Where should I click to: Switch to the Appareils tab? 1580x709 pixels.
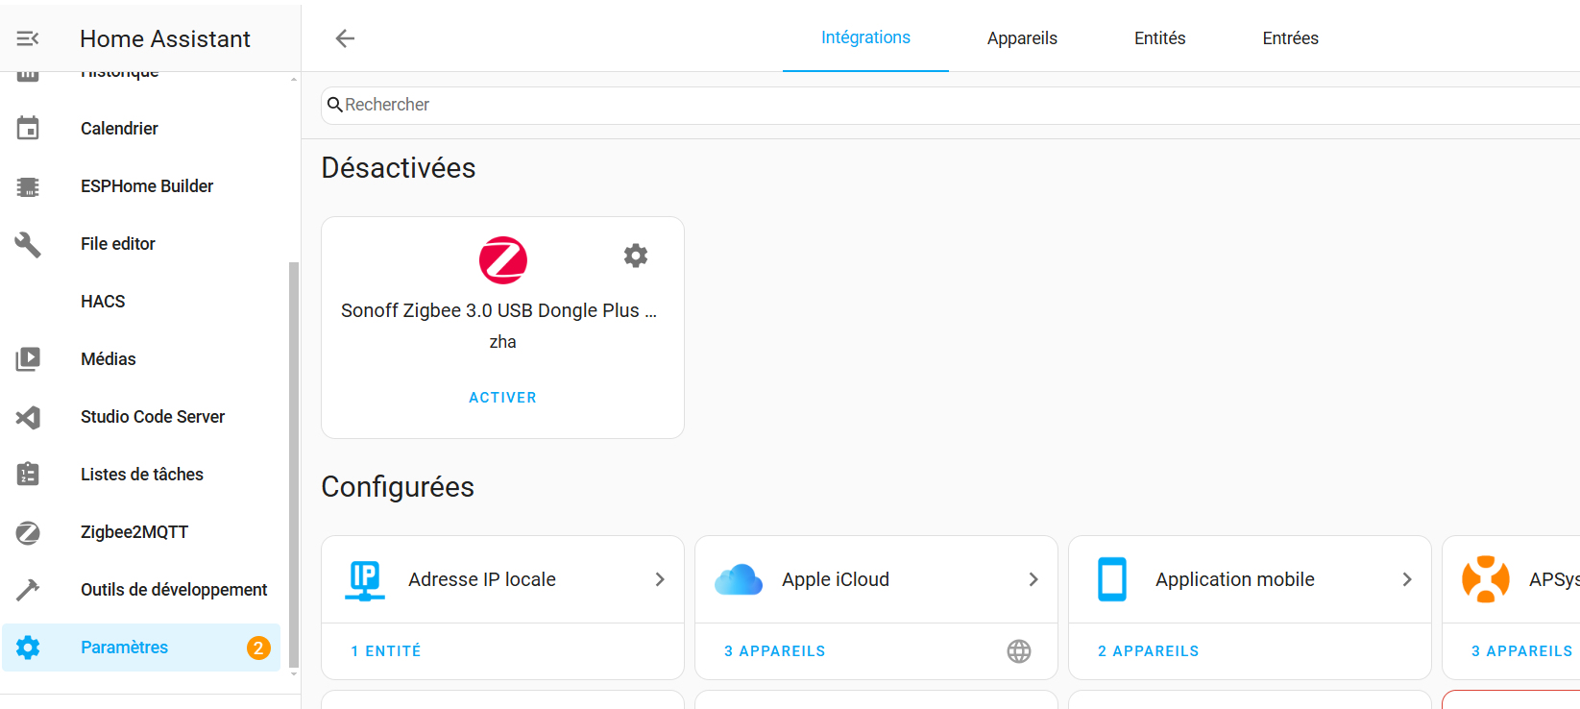click(x=1021, y=38)
